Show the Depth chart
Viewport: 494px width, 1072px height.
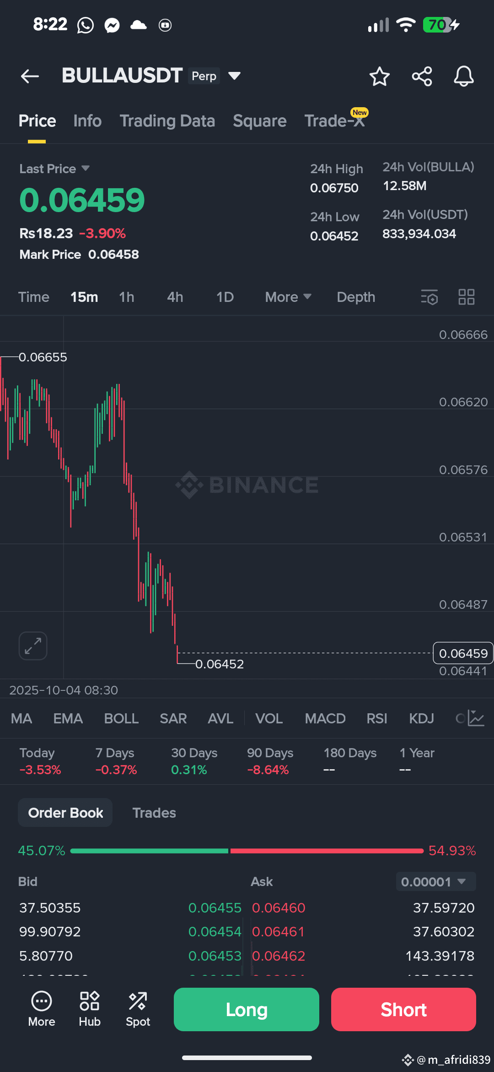click(356, 297)
